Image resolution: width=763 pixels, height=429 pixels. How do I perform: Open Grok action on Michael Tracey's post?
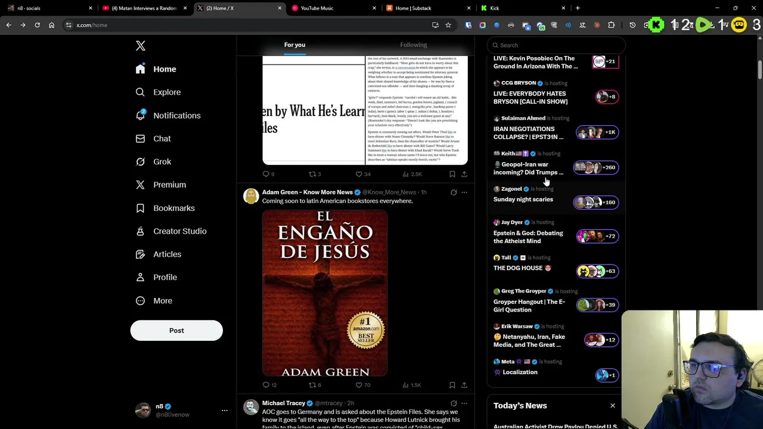tap(454, 403)
